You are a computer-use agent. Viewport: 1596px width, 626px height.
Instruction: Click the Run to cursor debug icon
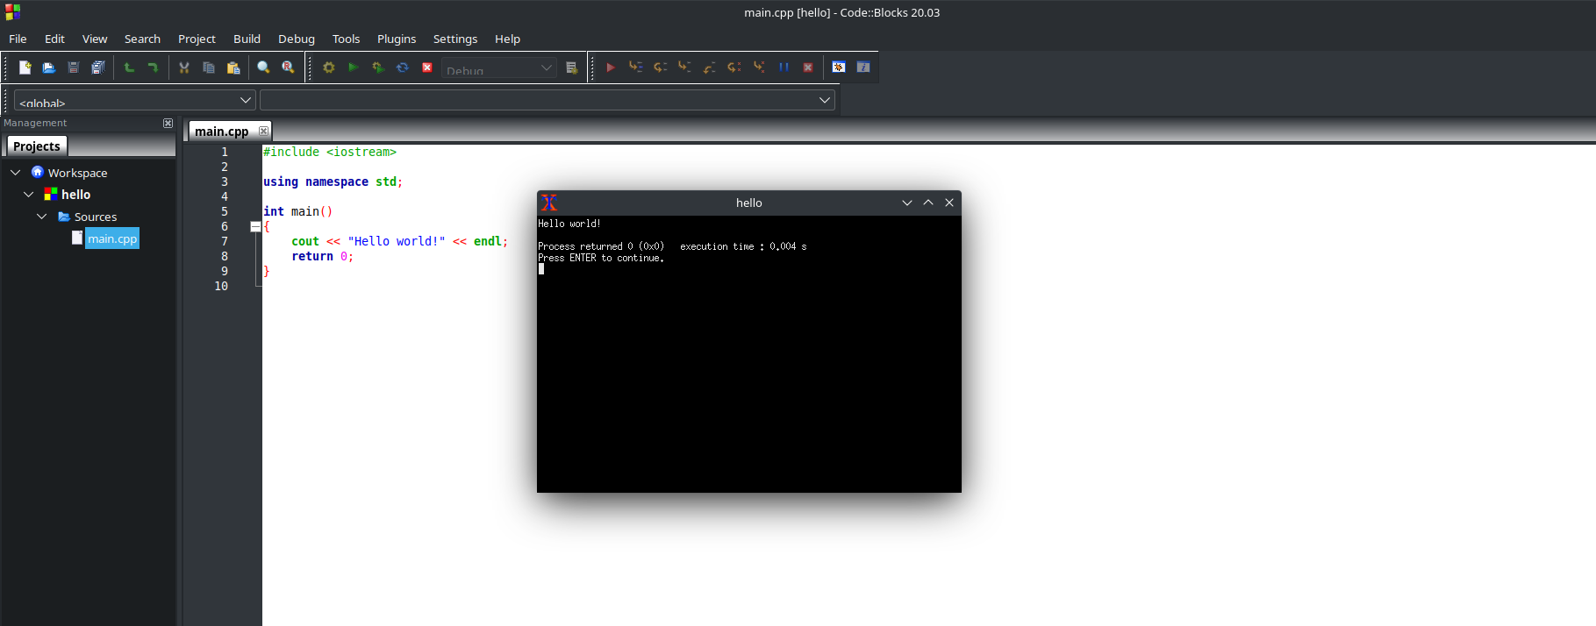coord(636,68)
